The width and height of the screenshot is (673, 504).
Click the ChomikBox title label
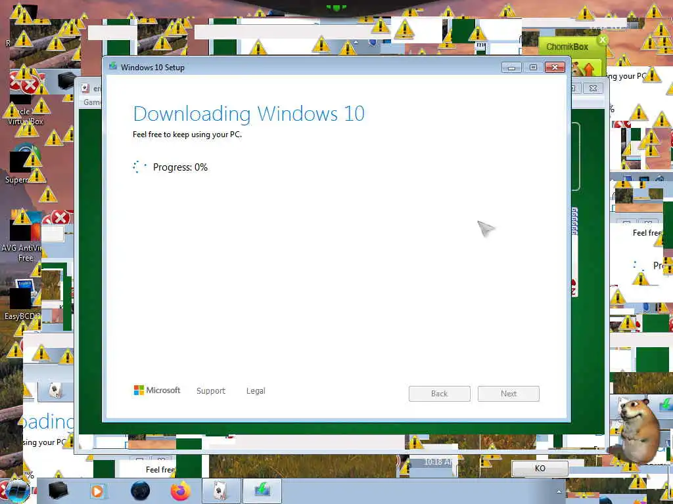click(x=567, y=47)
